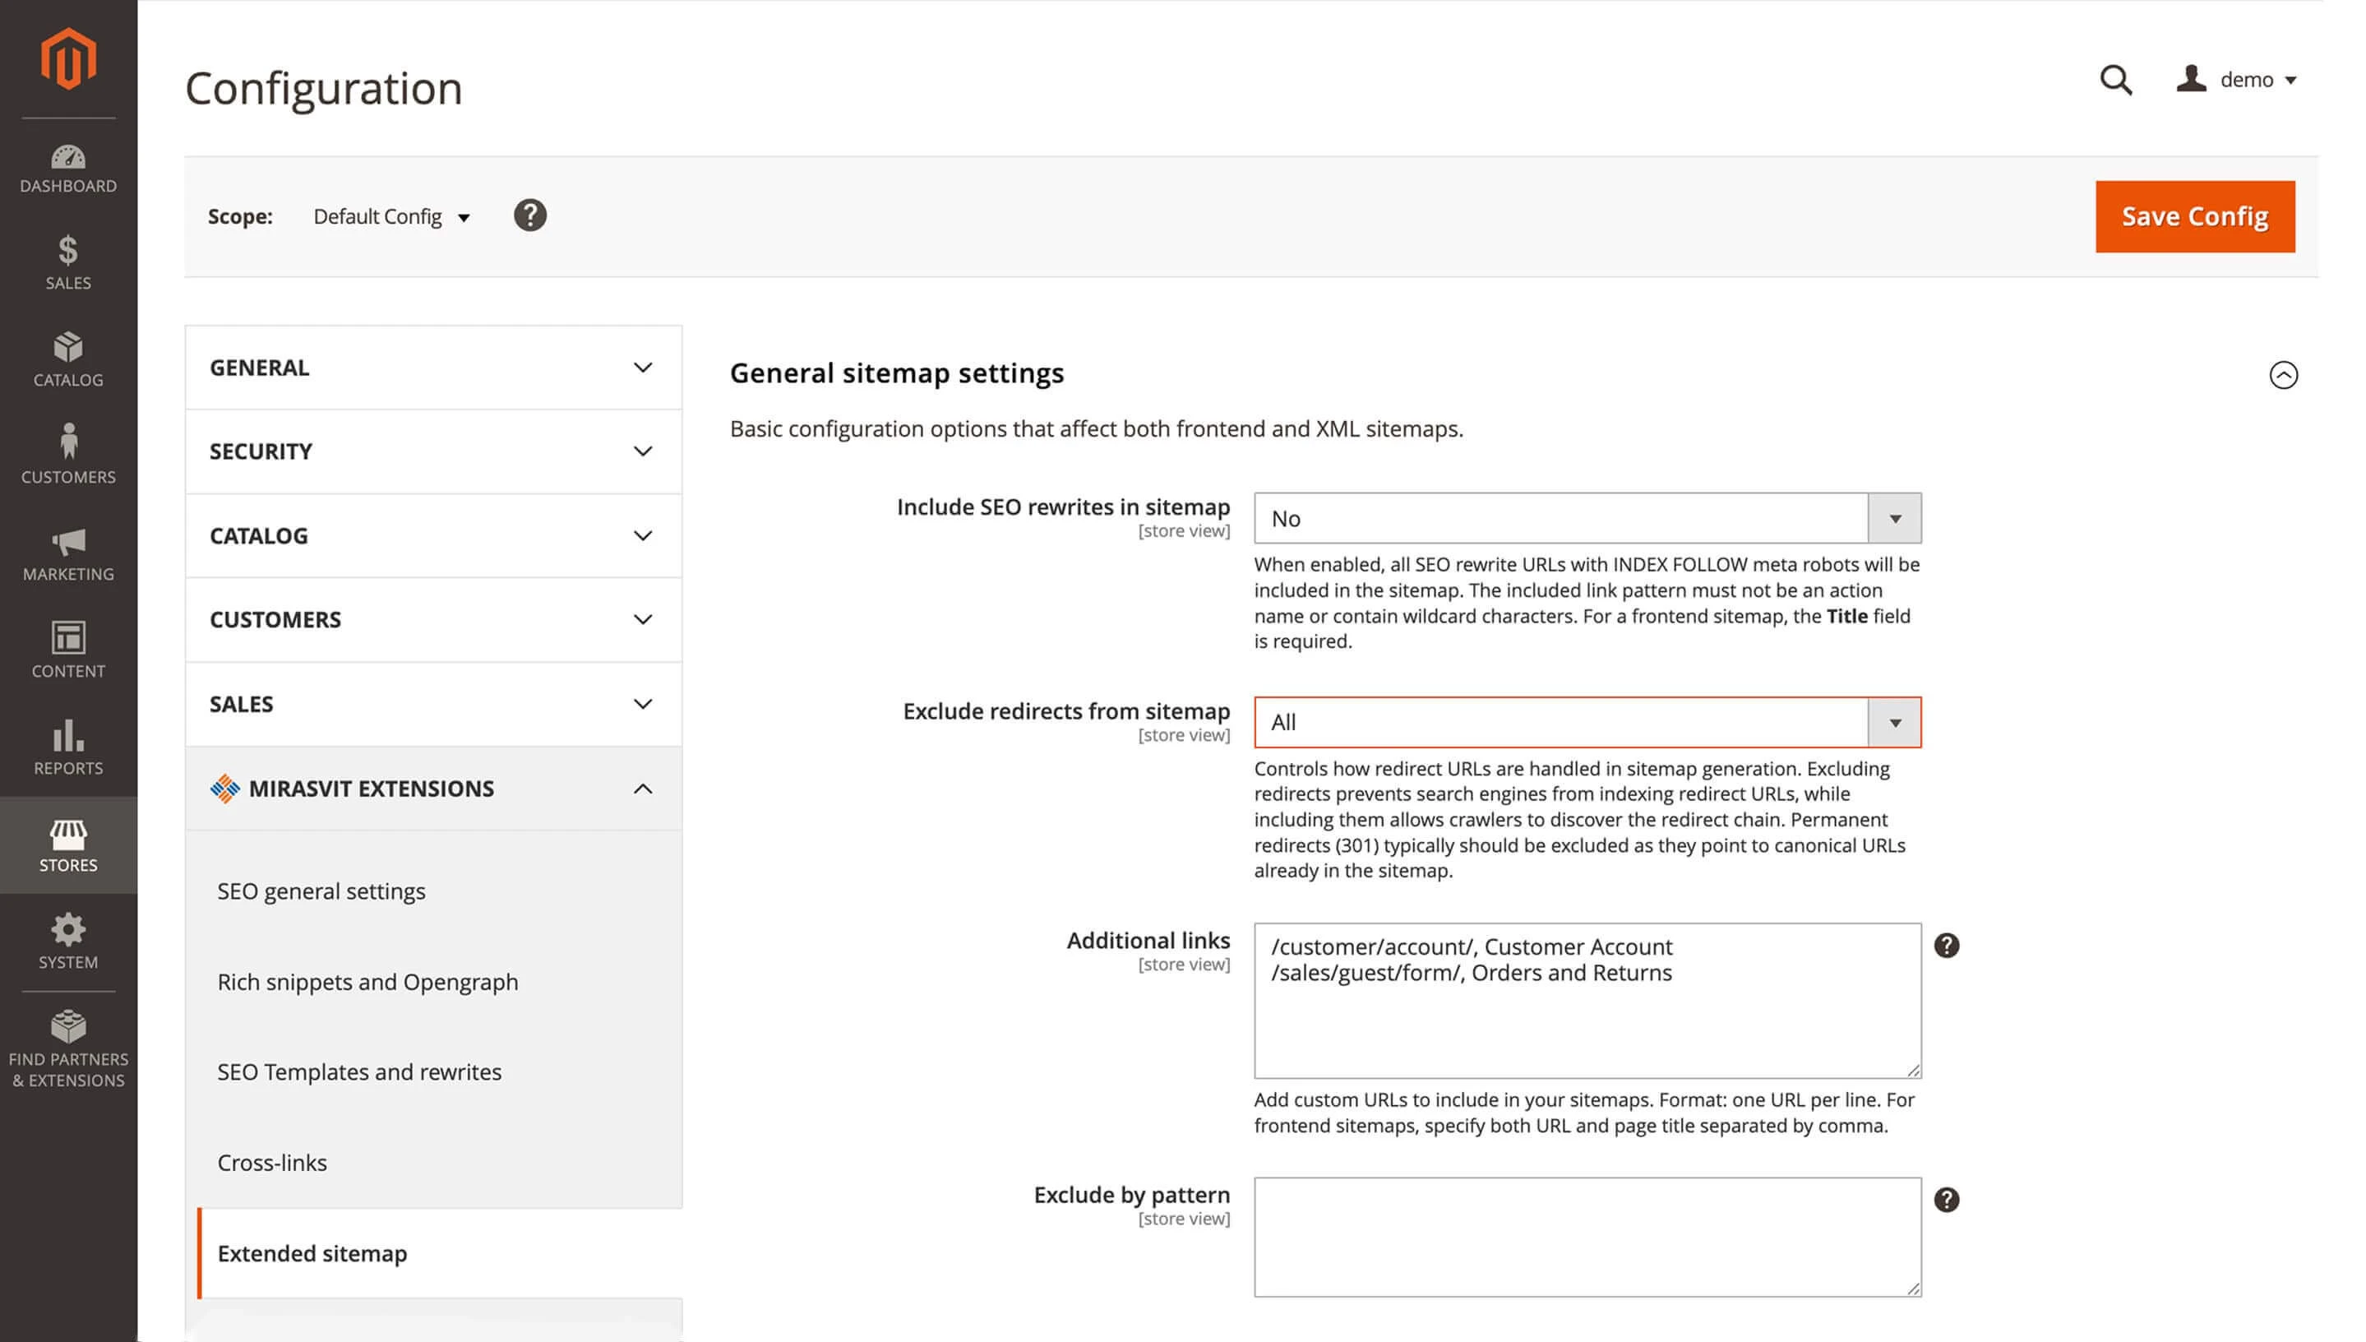Switch to Extended sitemap settings
The width and height of the screenshot is (2366, 1342).
[312, 1252]
